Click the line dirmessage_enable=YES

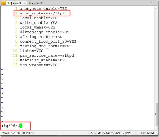pyautogui.click(x=45, y=32)
